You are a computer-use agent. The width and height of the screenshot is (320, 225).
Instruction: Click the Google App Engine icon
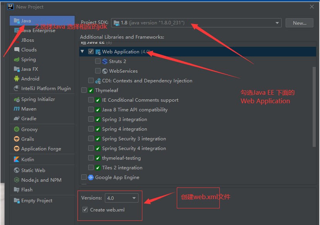(91, 177)
